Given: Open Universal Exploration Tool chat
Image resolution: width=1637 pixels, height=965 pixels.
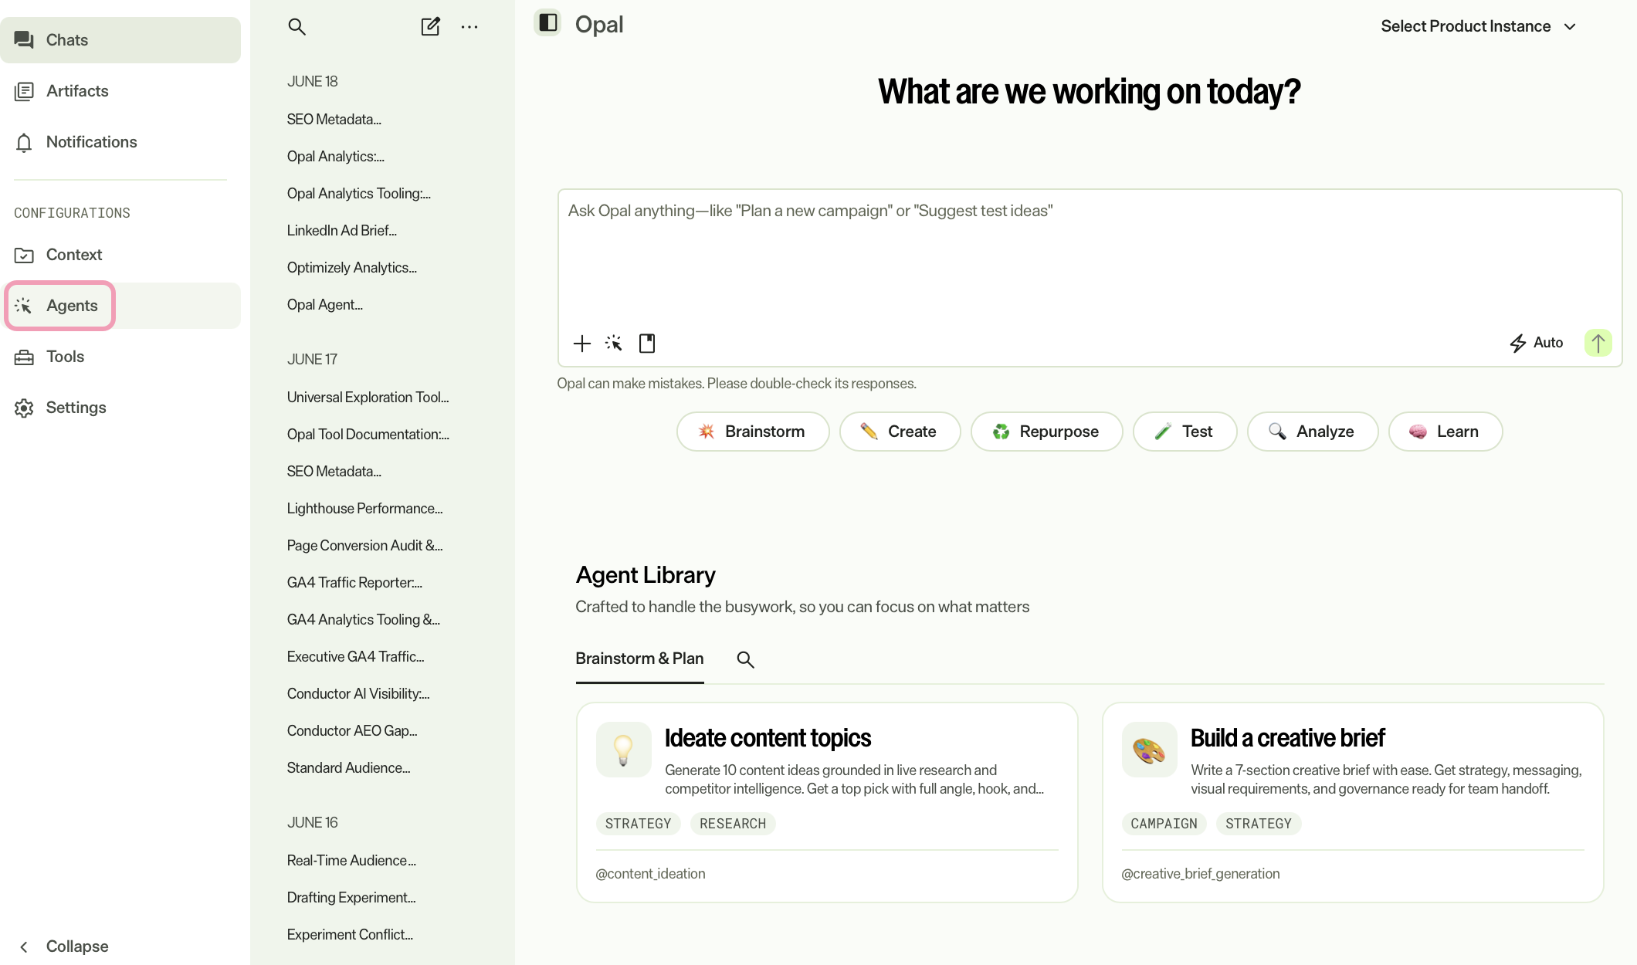Looking at the screenshot, I should (x=368, y=398).
